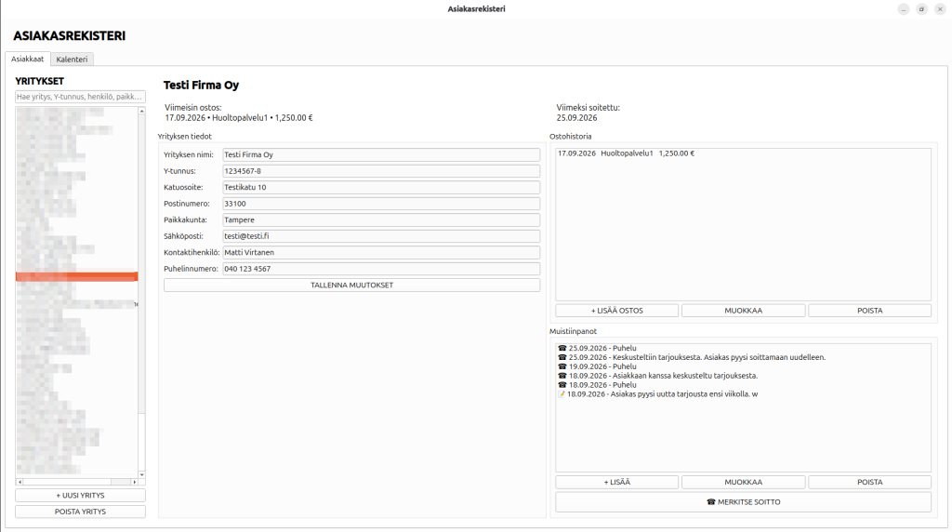
Task: Add a note with + LISÄÄ button
Action: (617, 482)
